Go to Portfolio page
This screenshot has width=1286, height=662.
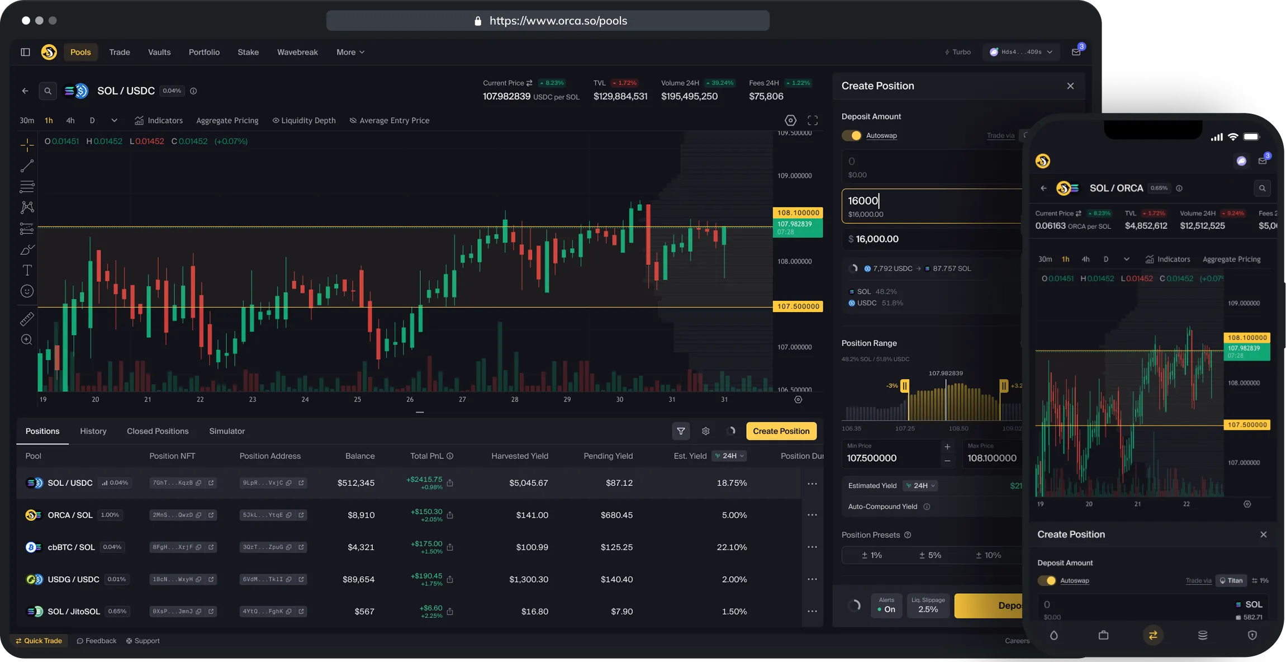(204, 52)
